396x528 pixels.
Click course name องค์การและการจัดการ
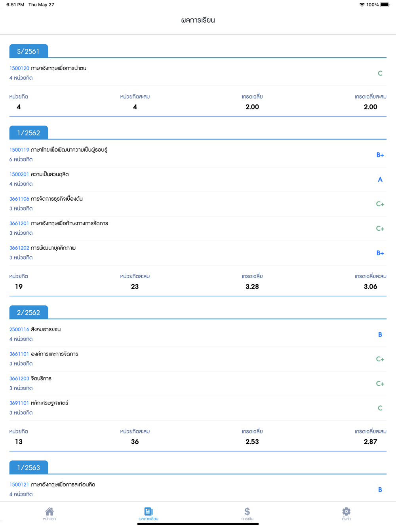tap(55, 354)
